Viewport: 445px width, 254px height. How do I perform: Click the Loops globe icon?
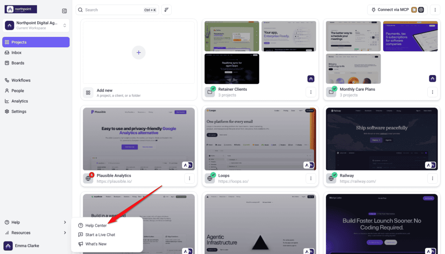point(210,178)
